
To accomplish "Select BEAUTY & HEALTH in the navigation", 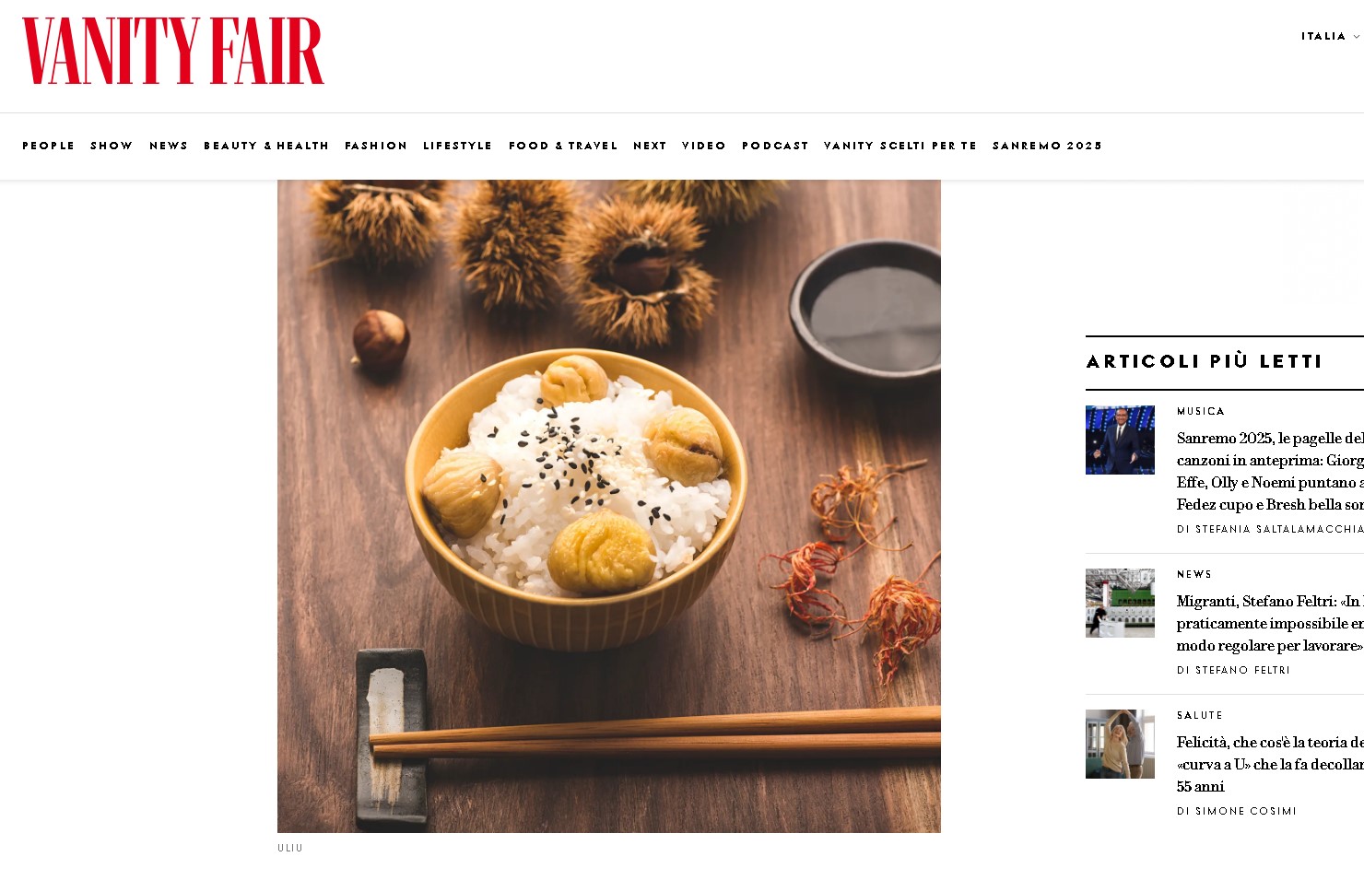I will click(x=266, y=146).
